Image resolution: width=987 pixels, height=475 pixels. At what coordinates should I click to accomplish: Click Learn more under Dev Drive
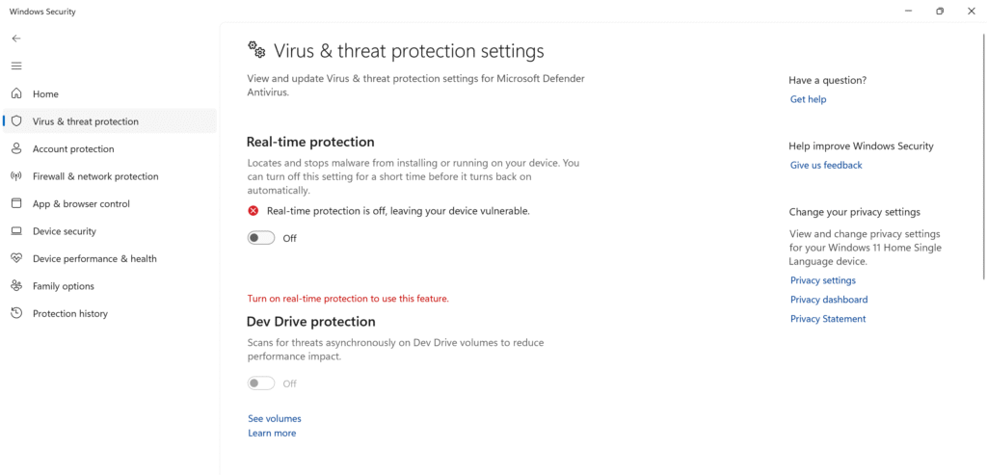click(271, 433)
